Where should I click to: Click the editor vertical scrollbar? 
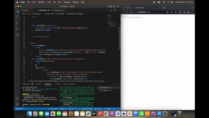(120, 38)
